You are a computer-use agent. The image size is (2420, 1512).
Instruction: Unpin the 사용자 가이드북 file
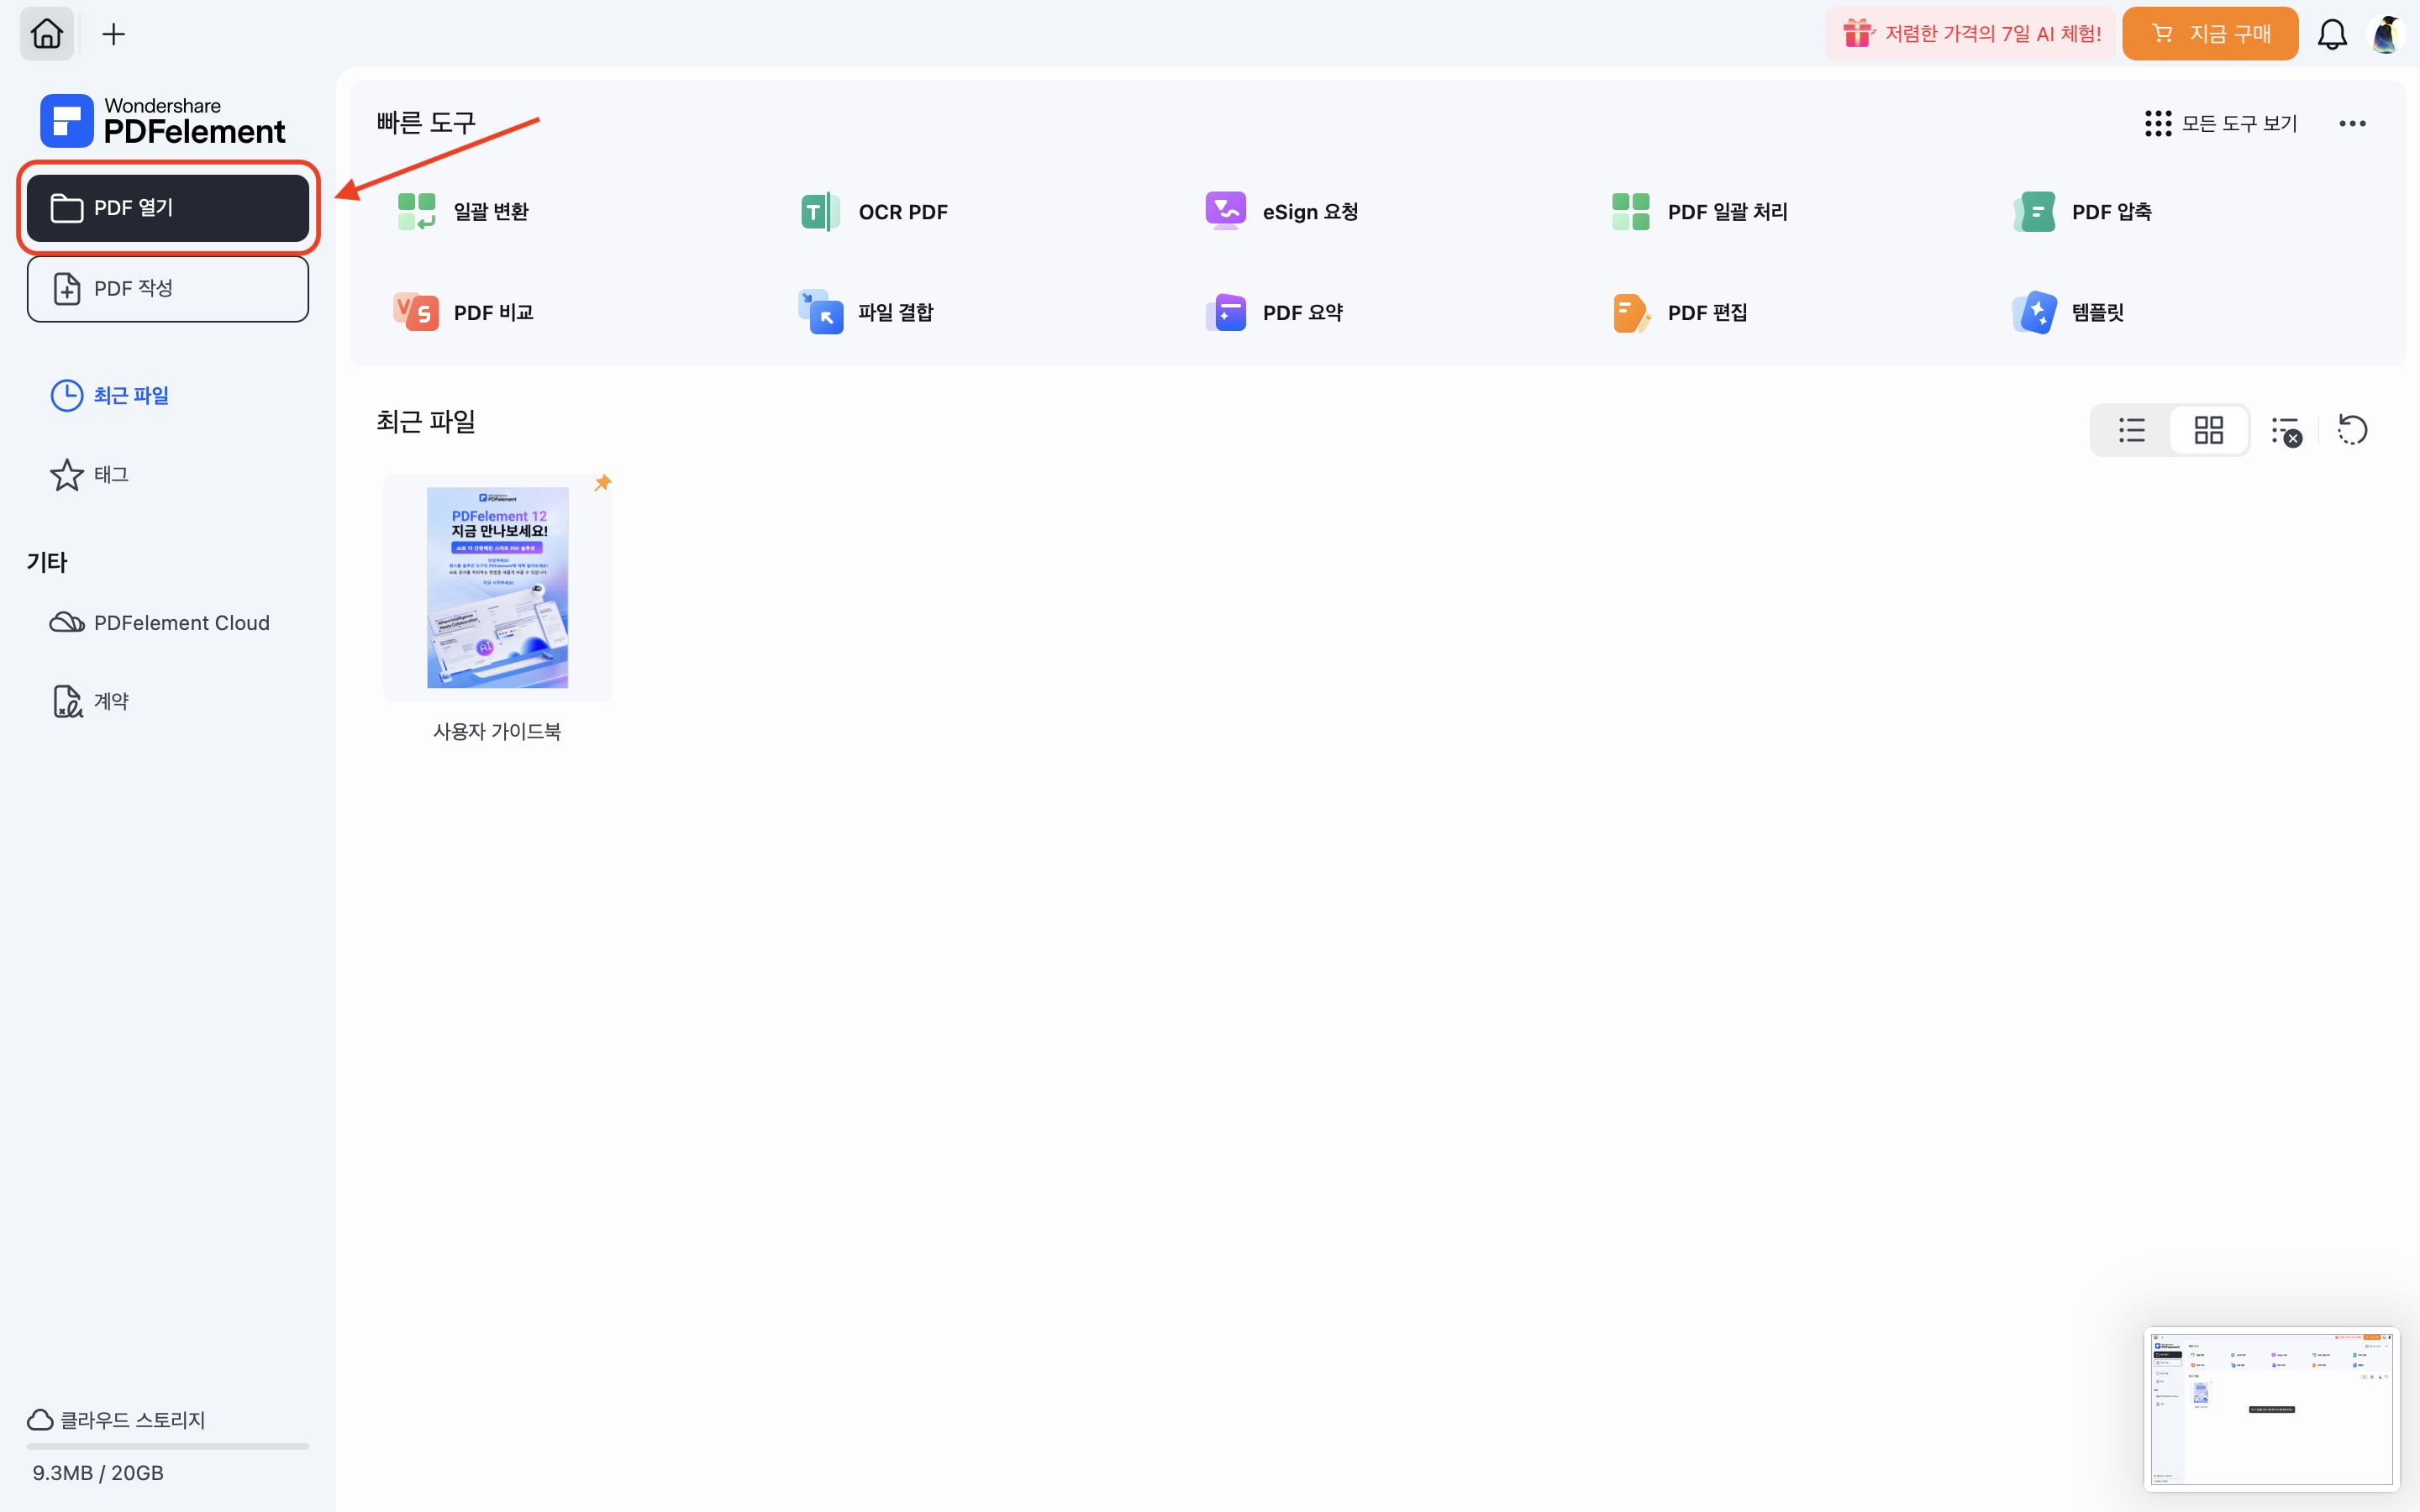pos(602,483)
